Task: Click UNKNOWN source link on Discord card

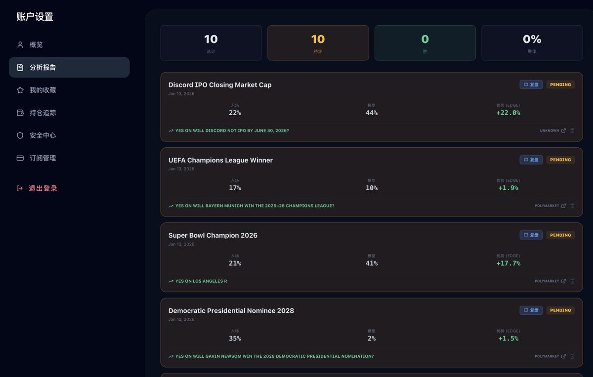Action: tap(550, 130)
